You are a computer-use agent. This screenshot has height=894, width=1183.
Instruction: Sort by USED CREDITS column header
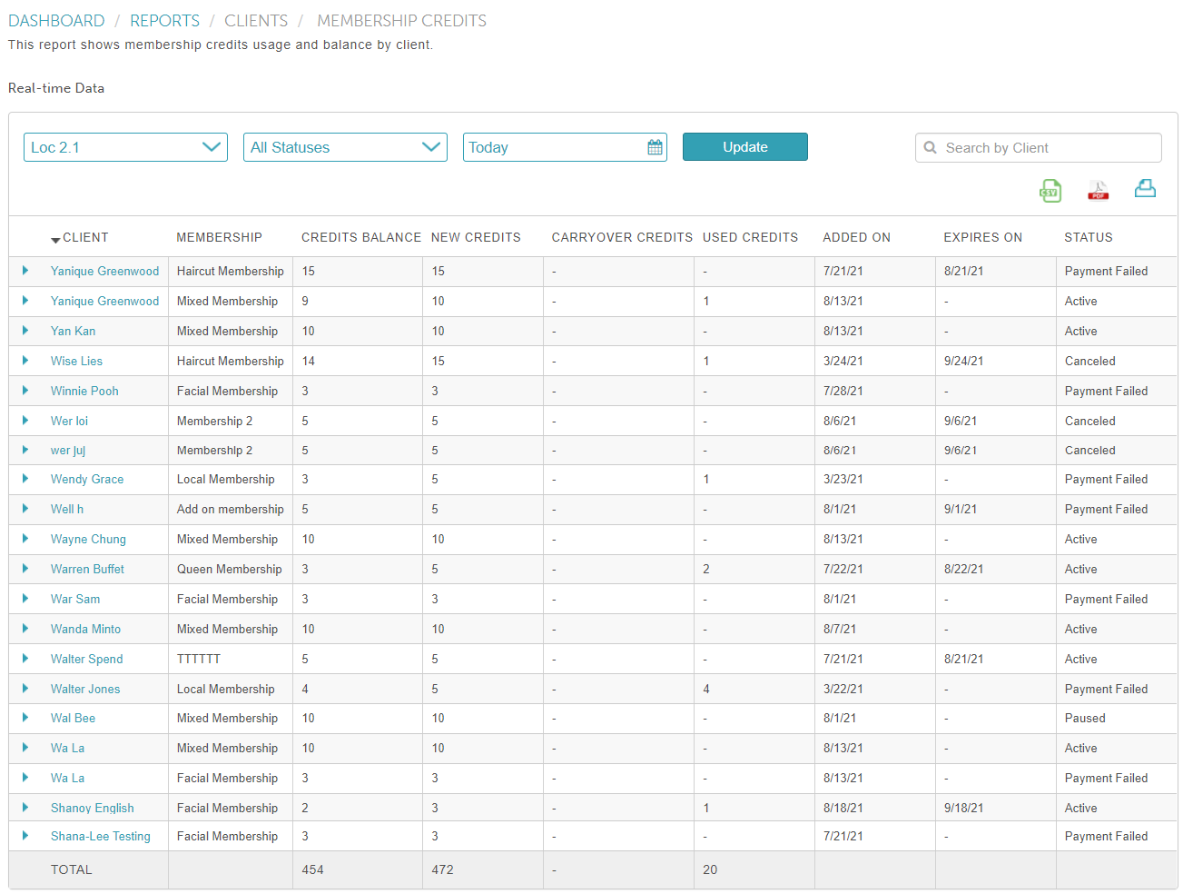tap(750, 237)
